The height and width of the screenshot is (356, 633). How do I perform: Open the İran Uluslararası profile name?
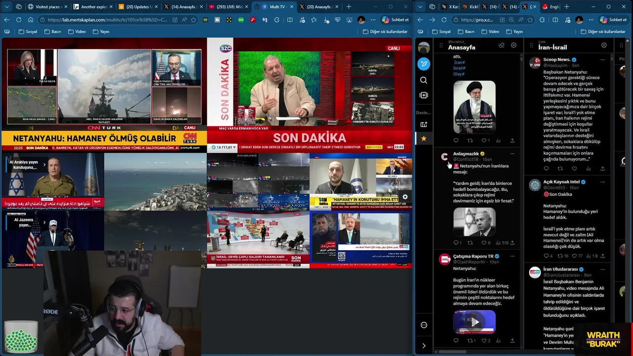tap(561, 269)
